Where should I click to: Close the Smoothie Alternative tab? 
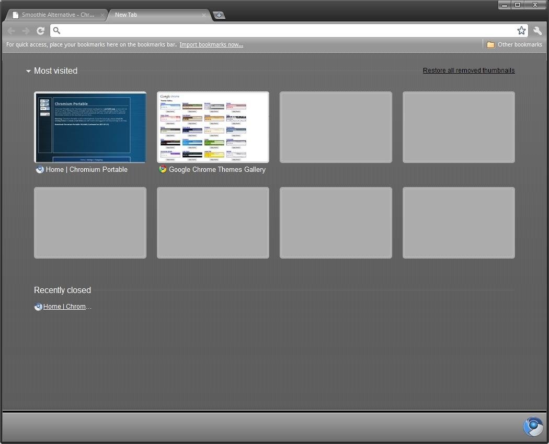pyautogui.click(x=102, y=15)
